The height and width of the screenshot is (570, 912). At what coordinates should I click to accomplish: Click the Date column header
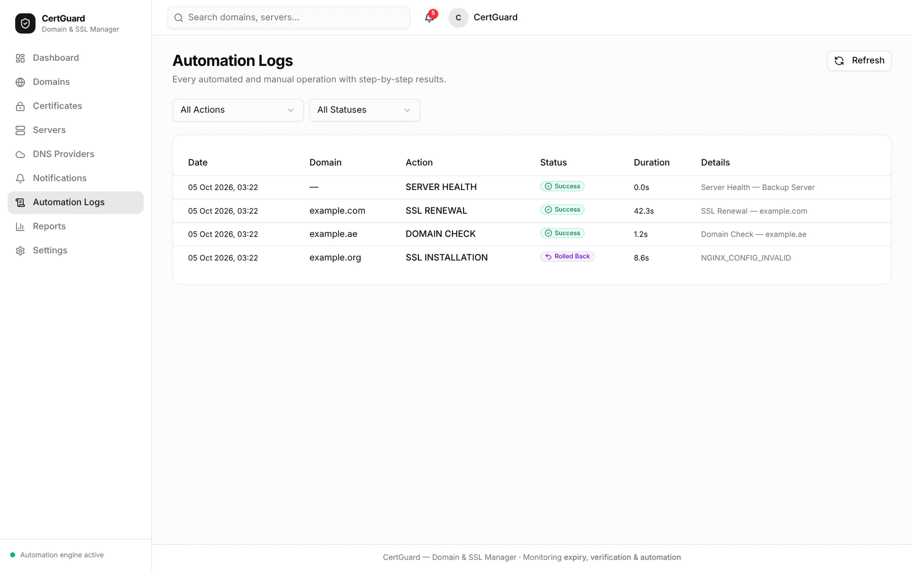pos(198,162)
